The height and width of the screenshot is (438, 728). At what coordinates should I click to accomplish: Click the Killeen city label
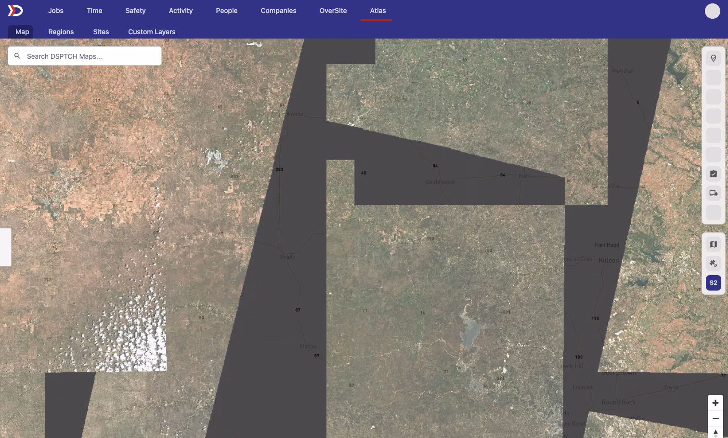(609, 260)
